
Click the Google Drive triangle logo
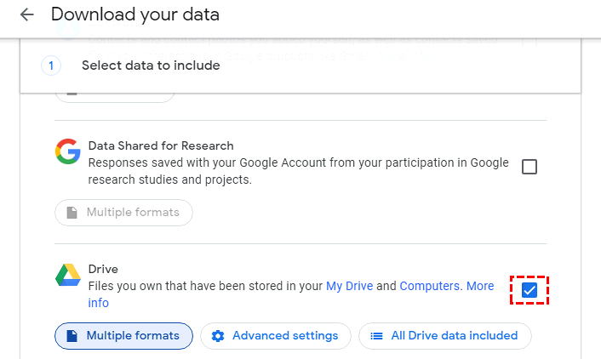point(67,276)
